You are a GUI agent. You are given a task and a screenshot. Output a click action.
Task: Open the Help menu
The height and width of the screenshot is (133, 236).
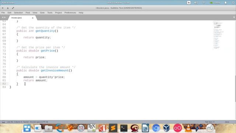(x=81, y=13)
